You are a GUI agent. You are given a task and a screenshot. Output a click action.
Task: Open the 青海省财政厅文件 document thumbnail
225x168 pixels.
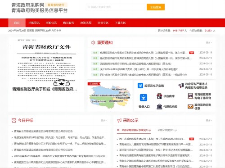click(x=46, y=62)
